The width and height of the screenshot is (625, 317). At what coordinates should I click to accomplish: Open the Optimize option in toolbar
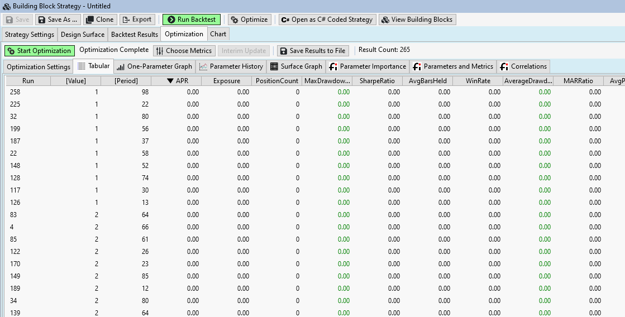249,20
